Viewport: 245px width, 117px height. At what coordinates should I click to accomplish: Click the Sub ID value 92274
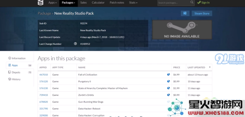point(84,24)
